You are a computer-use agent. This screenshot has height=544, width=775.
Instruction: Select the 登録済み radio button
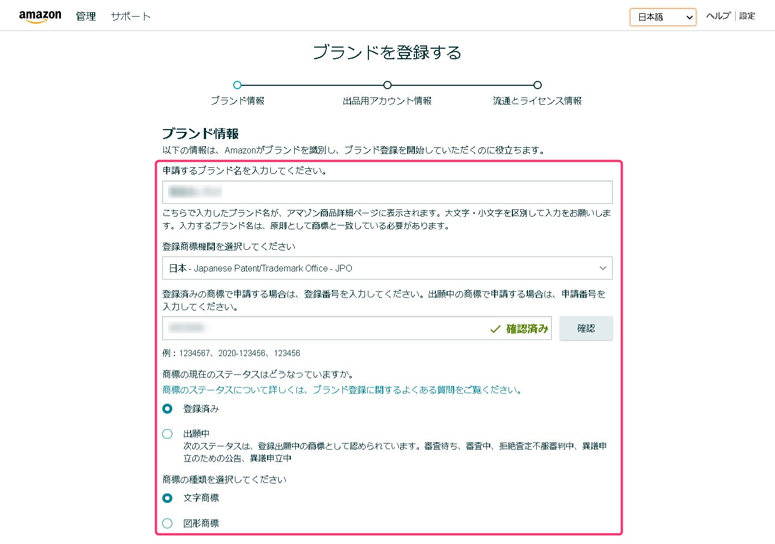point(167,409)
